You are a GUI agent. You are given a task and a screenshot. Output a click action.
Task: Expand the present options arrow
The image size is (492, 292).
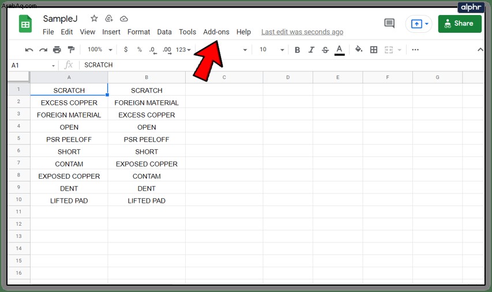tap(426, 24)
